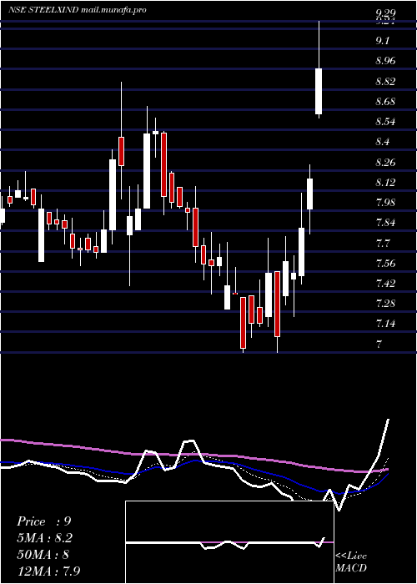Click the 7.56 price level label
The image size is (417, 584).
[x=385, y=264]
